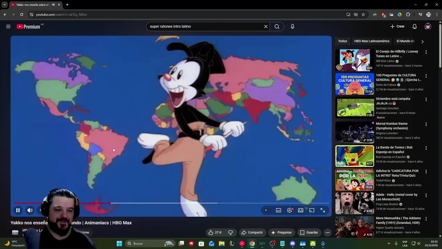Image resolution: width=442 pixels, height=249 pixels.
Task: Open Discord from the taskbar
Action: [292, 243]
